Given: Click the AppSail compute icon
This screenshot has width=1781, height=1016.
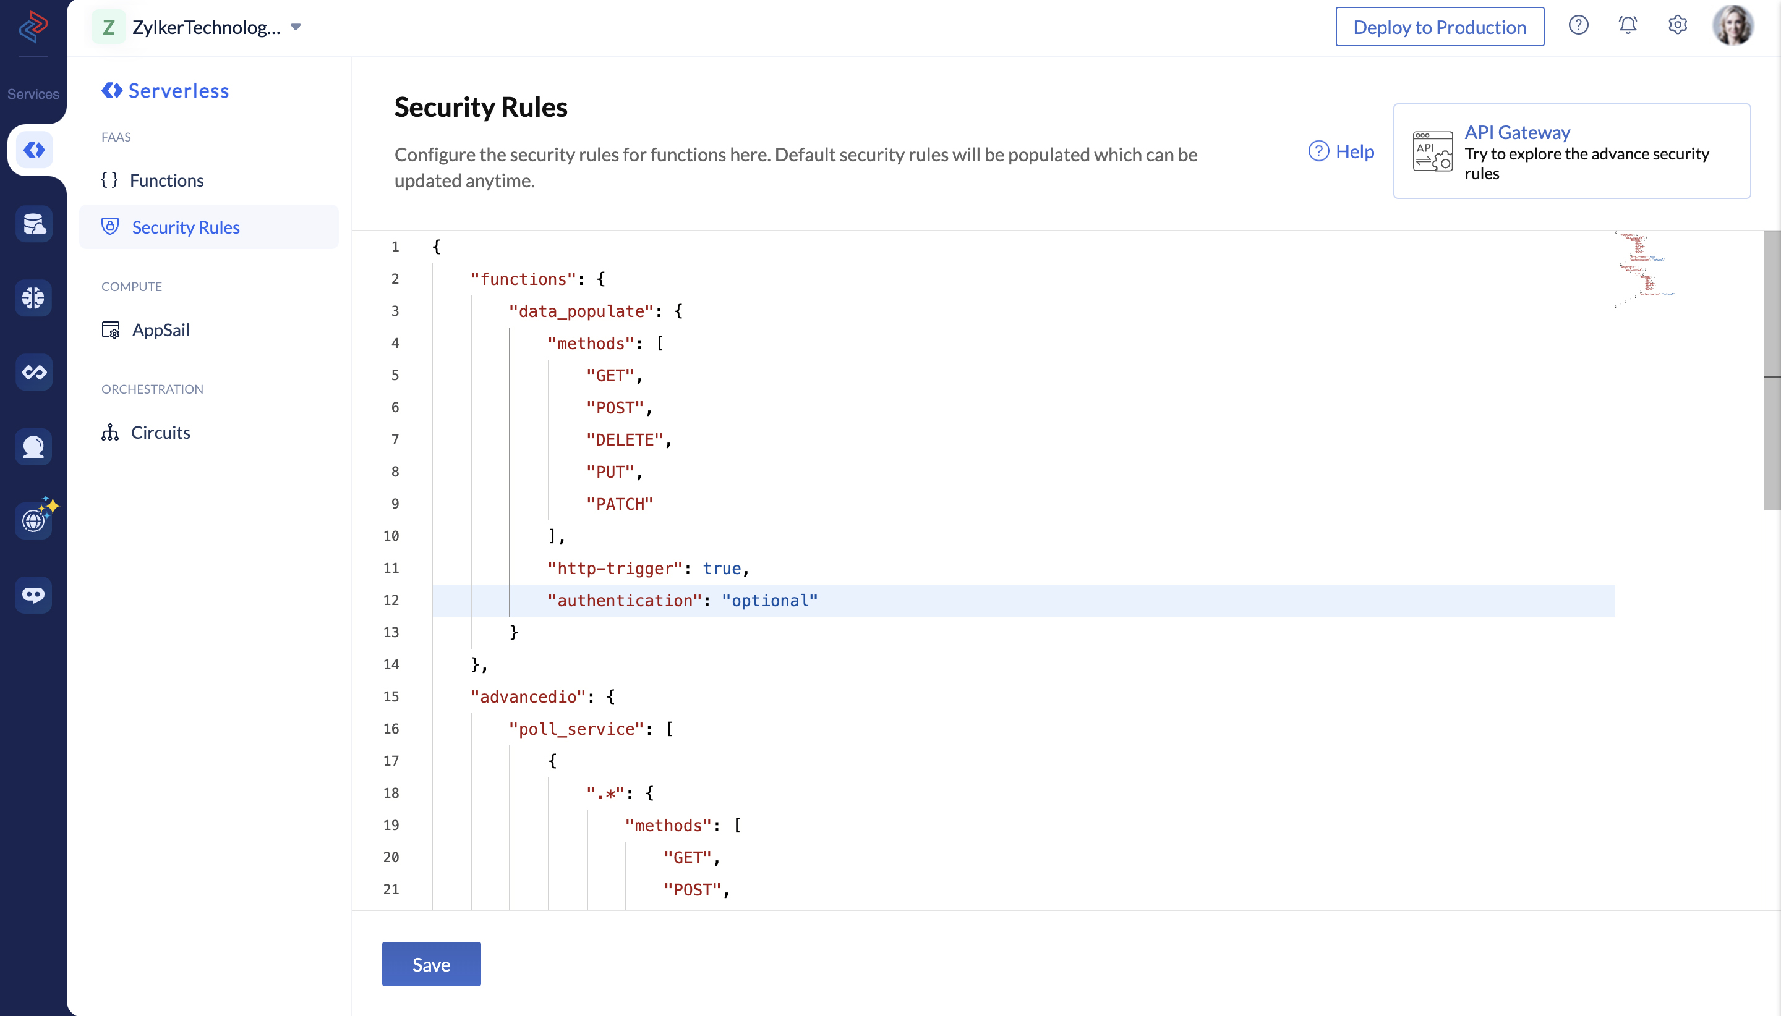Looking at the screenshot, I should [113, 329].
